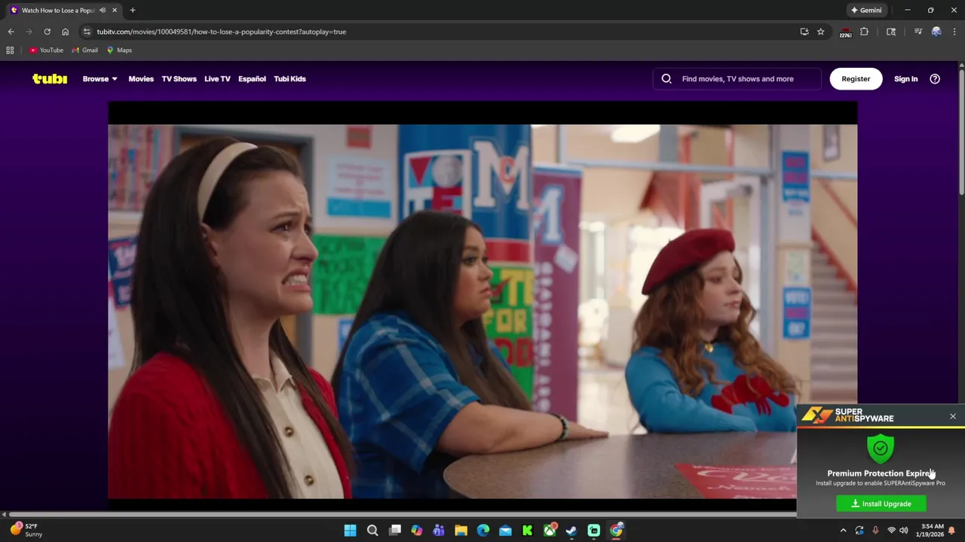Click the Install Upgrade button
Viewport: 965px width, 542px height.
click(x=881, y=504)
